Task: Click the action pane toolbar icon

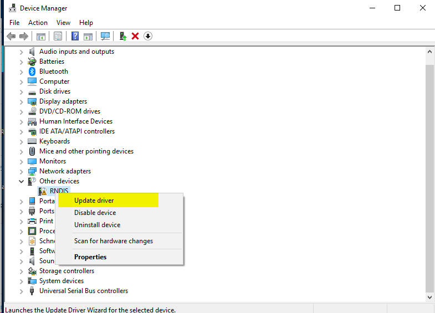Action: click(x=88, y=36)
